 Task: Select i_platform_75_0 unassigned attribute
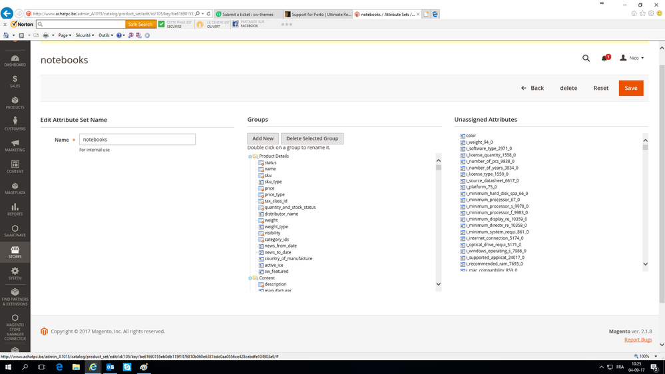[481, 187]
